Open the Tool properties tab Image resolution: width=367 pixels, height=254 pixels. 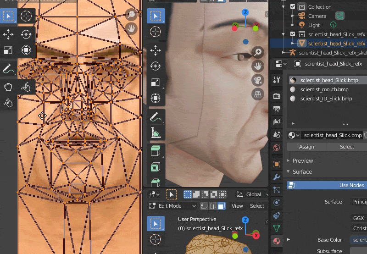277,80
